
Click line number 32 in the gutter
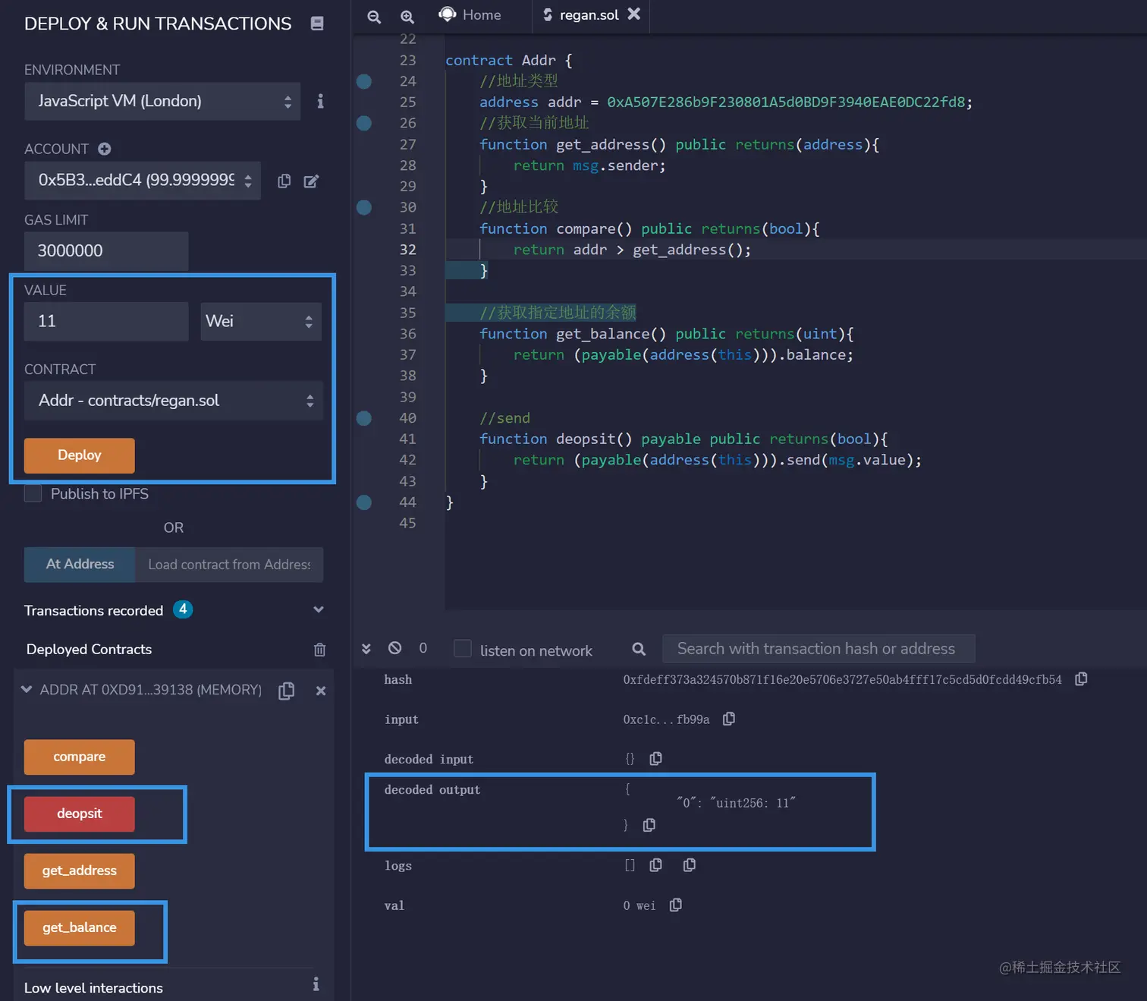(x=408, y=250)
